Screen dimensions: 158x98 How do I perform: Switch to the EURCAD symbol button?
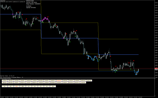pos(65,81)
